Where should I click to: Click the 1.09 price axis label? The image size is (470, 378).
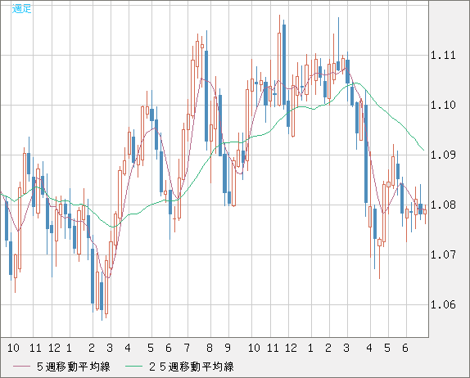click(x=443, y=155)
